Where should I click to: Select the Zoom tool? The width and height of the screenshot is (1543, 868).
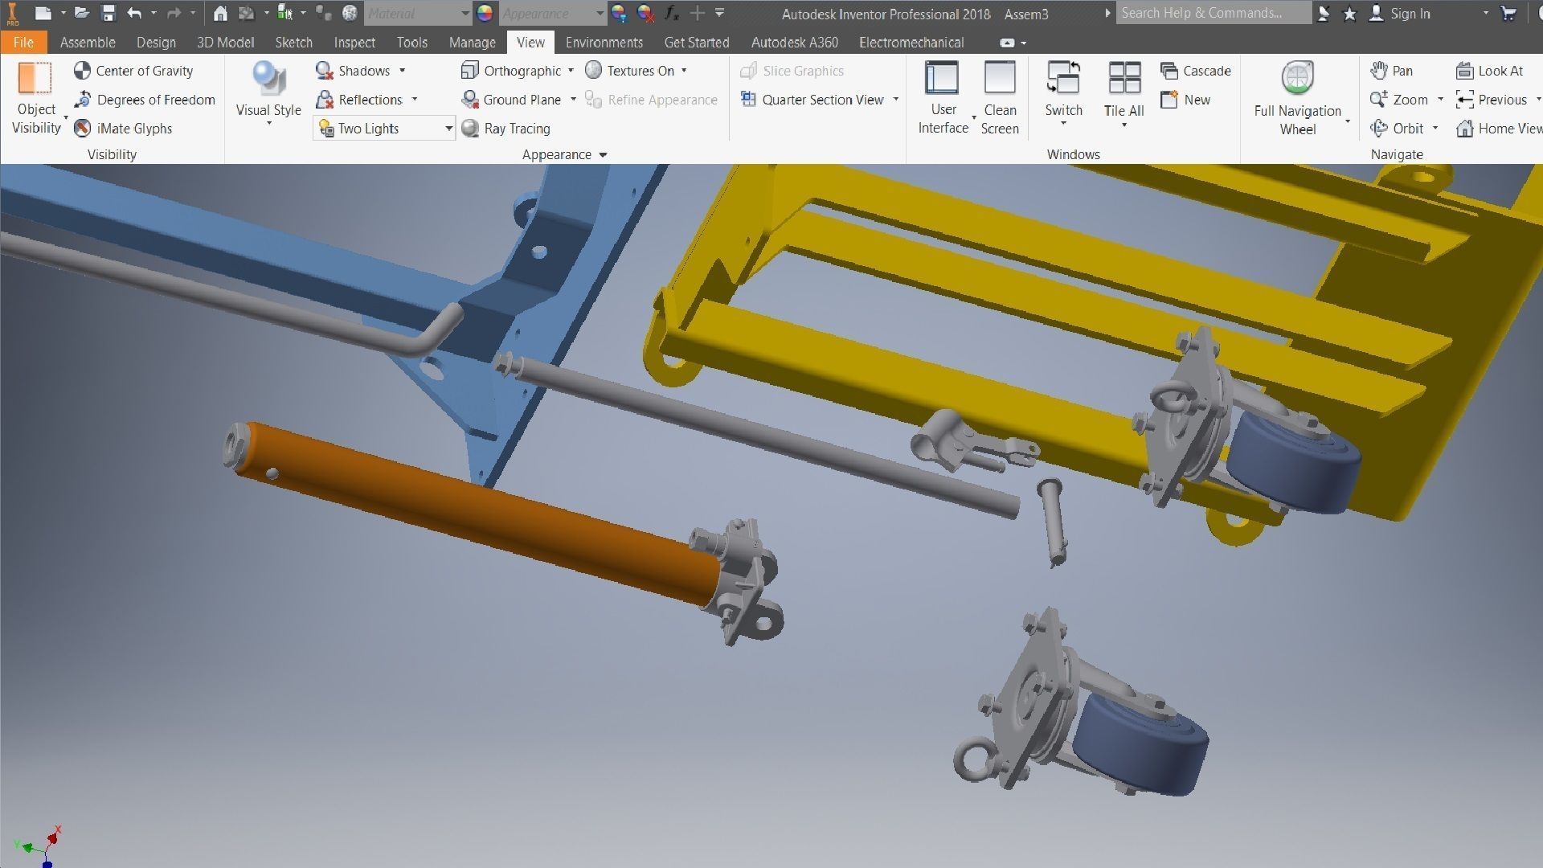coord(1399,100)
